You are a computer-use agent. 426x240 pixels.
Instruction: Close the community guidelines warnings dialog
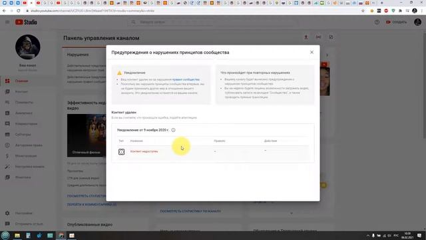click(x=312, y=52)
